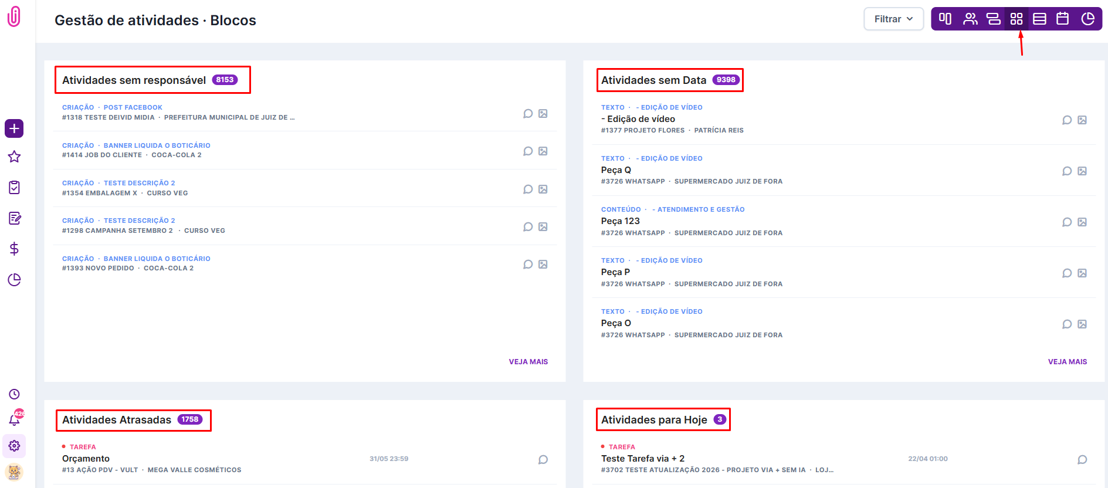Switch to list table view icon
The width and height of the screenshot is (1108, 488).
click(x=1039, y=19)
